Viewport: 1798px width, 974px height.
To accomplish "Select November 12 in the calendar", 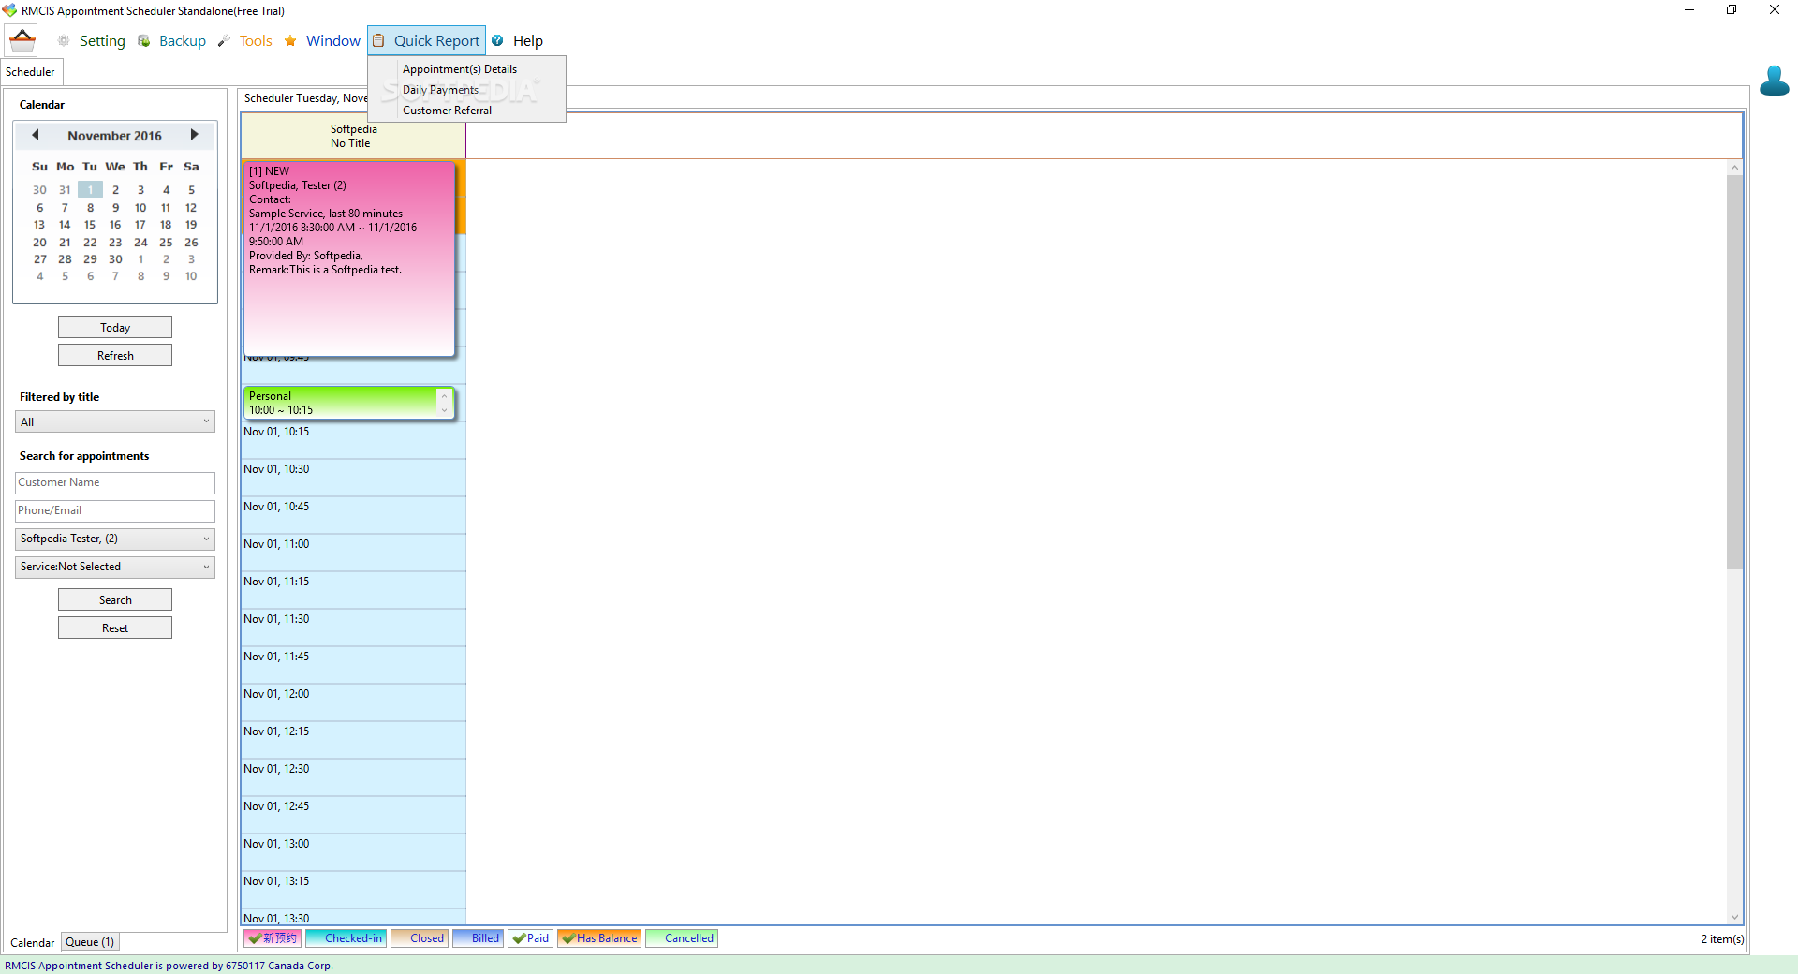I will (x=191, y=208).
